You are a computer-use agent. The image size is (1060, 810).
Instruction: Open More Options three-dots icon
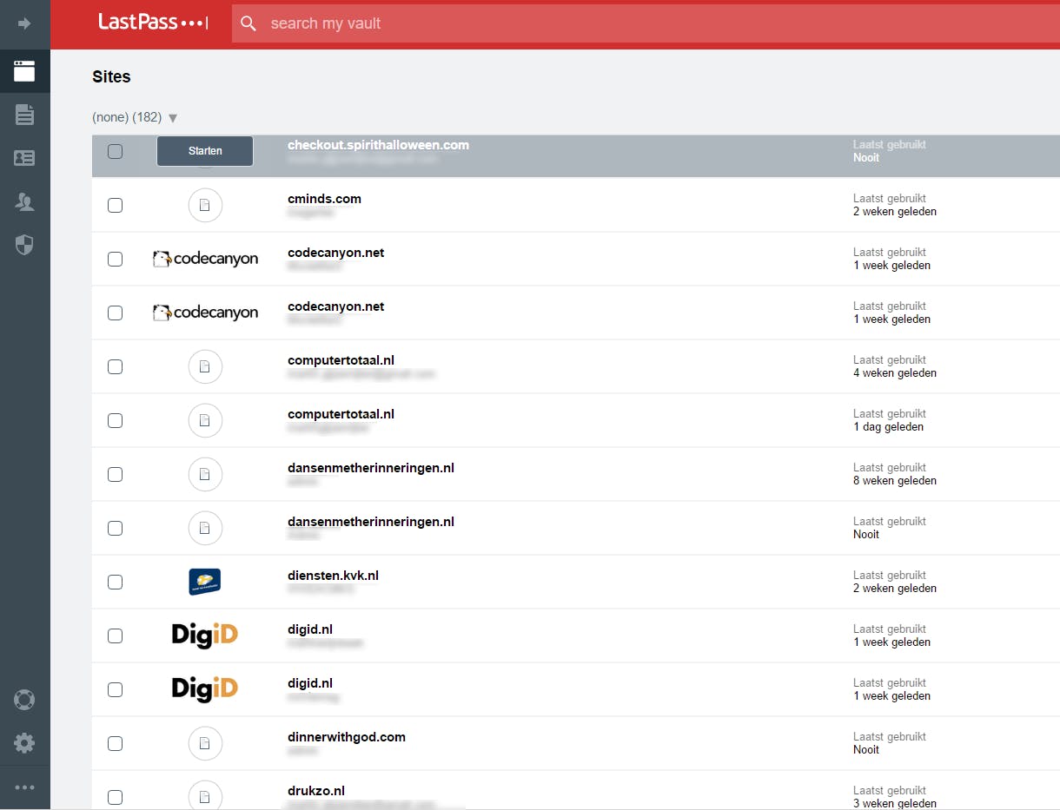24,787
